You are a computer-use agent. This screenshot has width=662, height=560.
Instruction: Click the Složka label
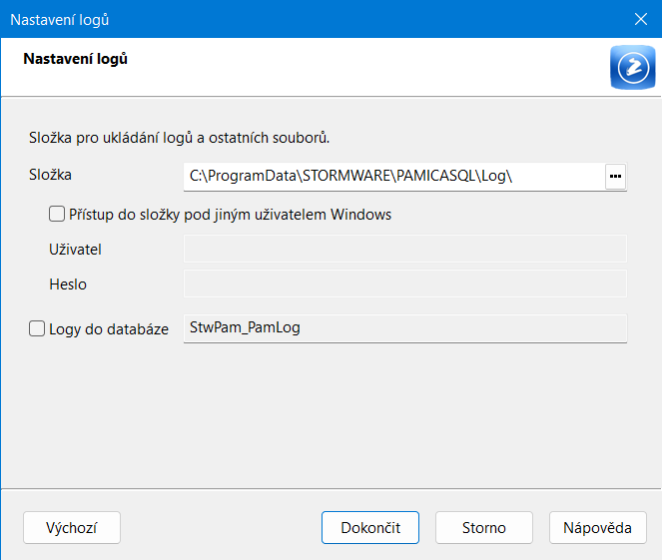[x=51, y=175]
